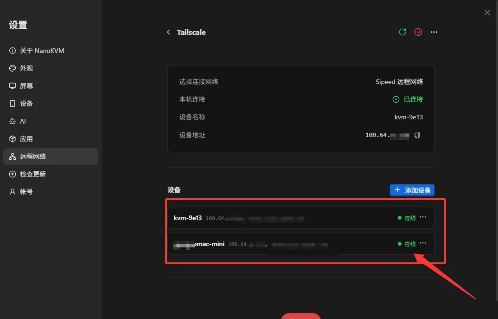
Task: Open the Device (设备) settings in sidebar
Action: click(x=51, y=104)
